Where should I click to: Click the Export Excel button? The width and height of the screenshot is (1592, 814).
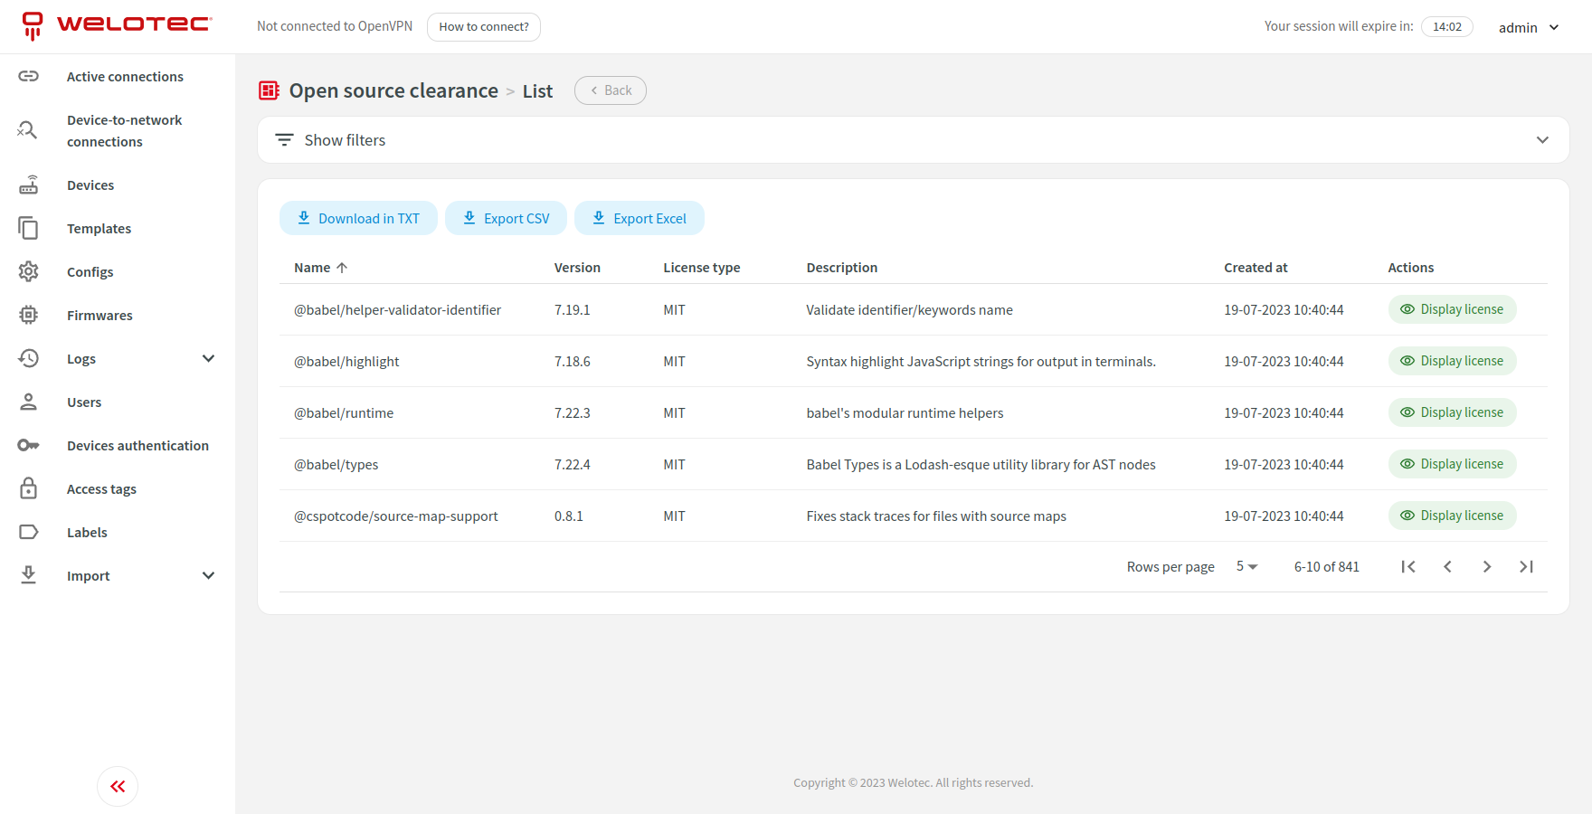pos(640,218)
